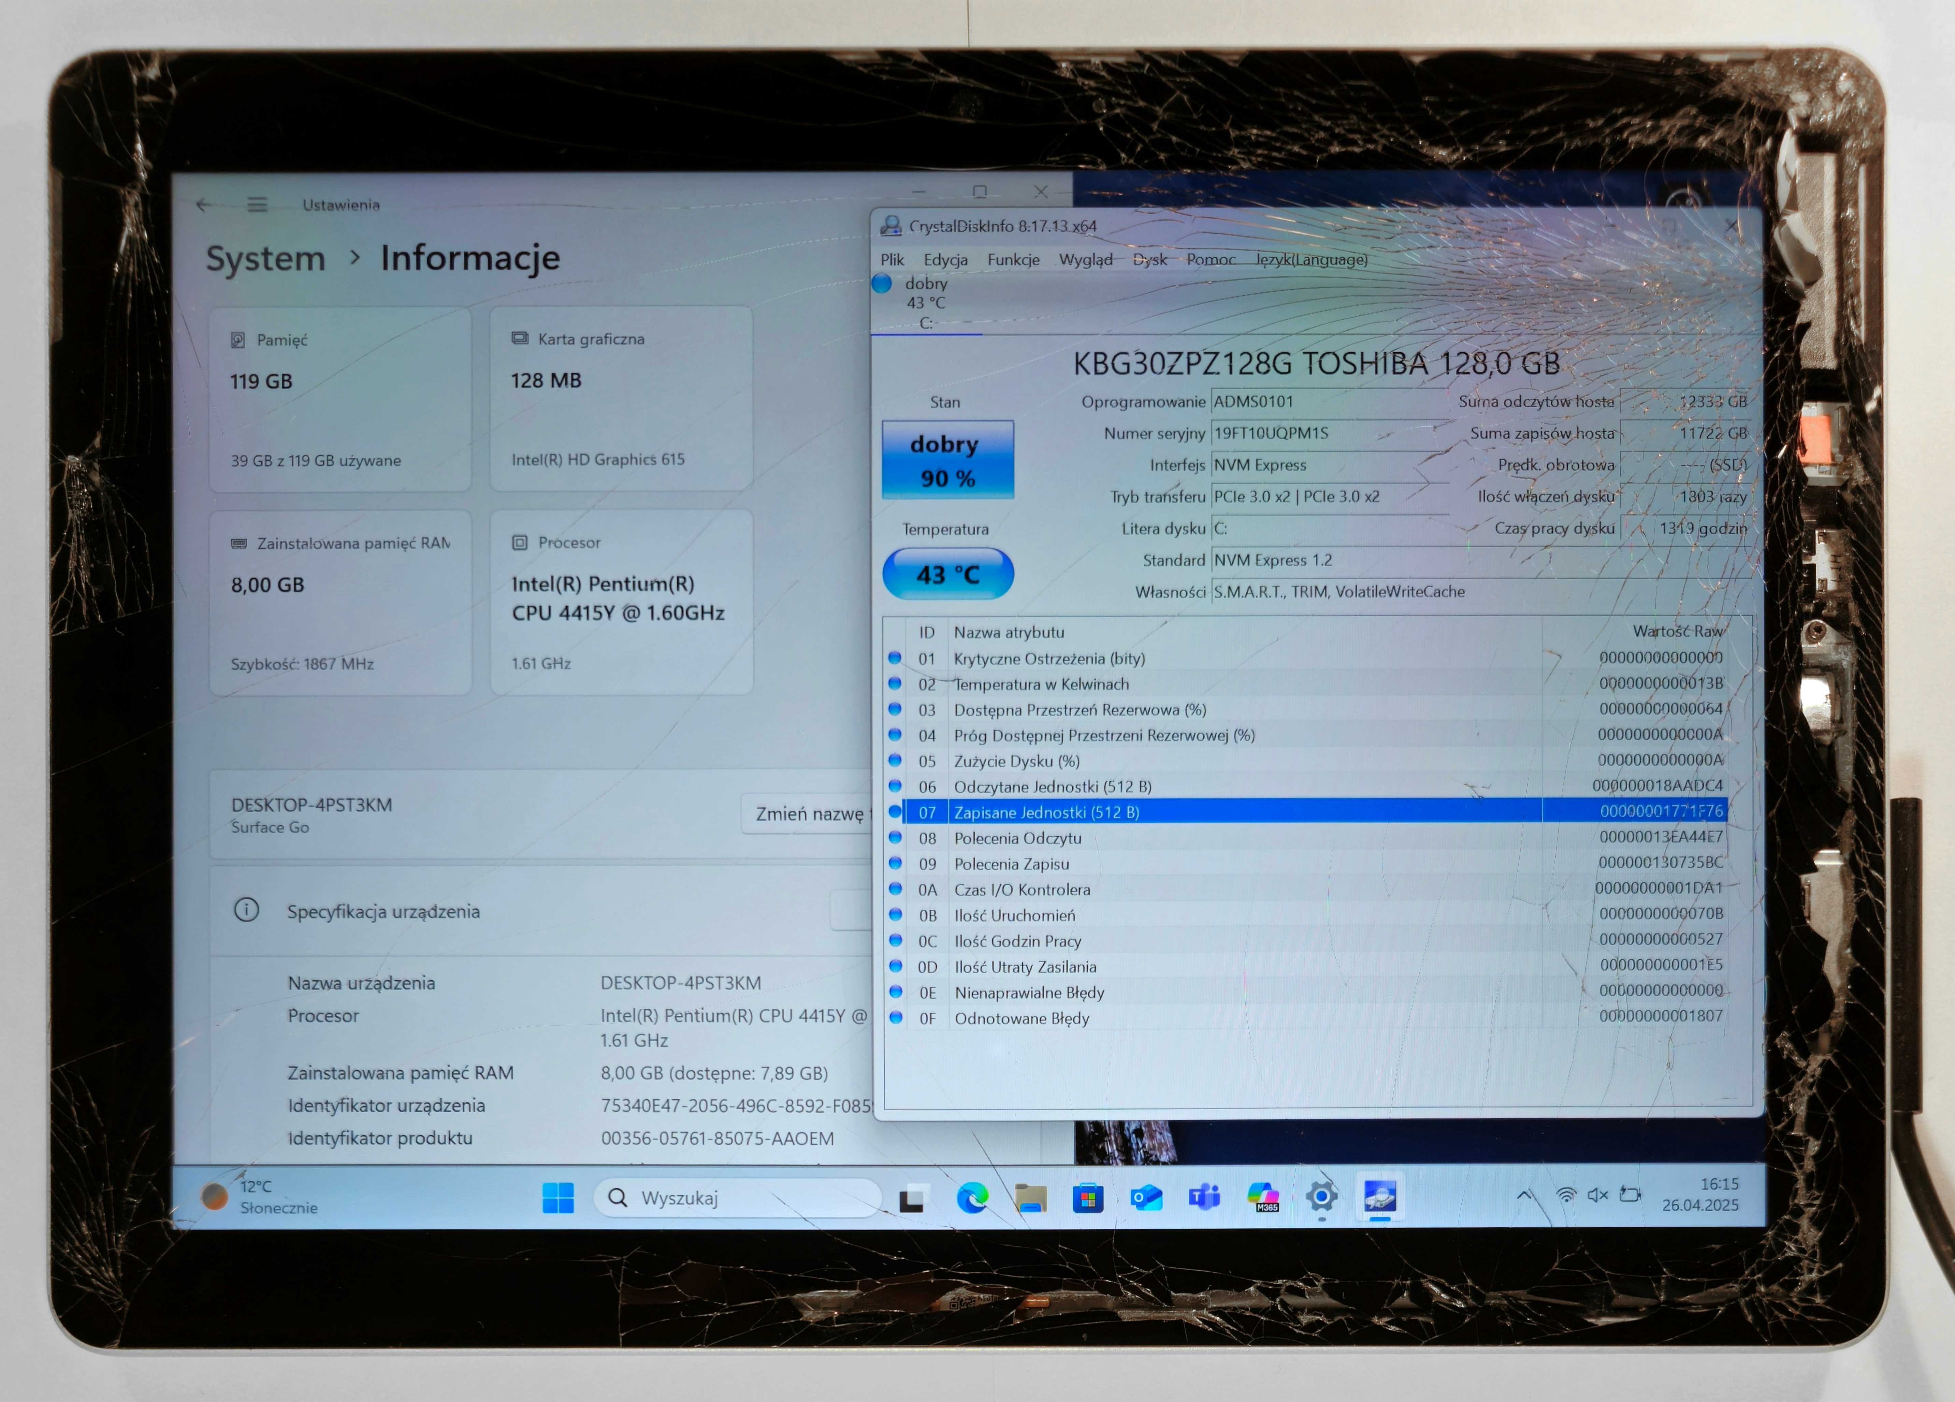Viewport: 1955px width, 1402px height.
Task: Open the Plik menu in CrystalDiskInfo
Action: pos(892,260)
